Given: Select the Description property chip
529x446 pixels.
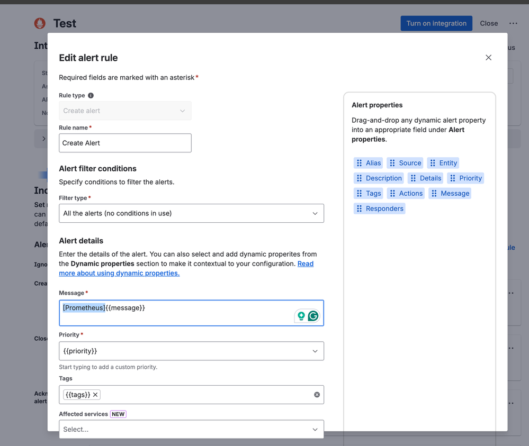Looking at the screenshot, I should [379, 178].
